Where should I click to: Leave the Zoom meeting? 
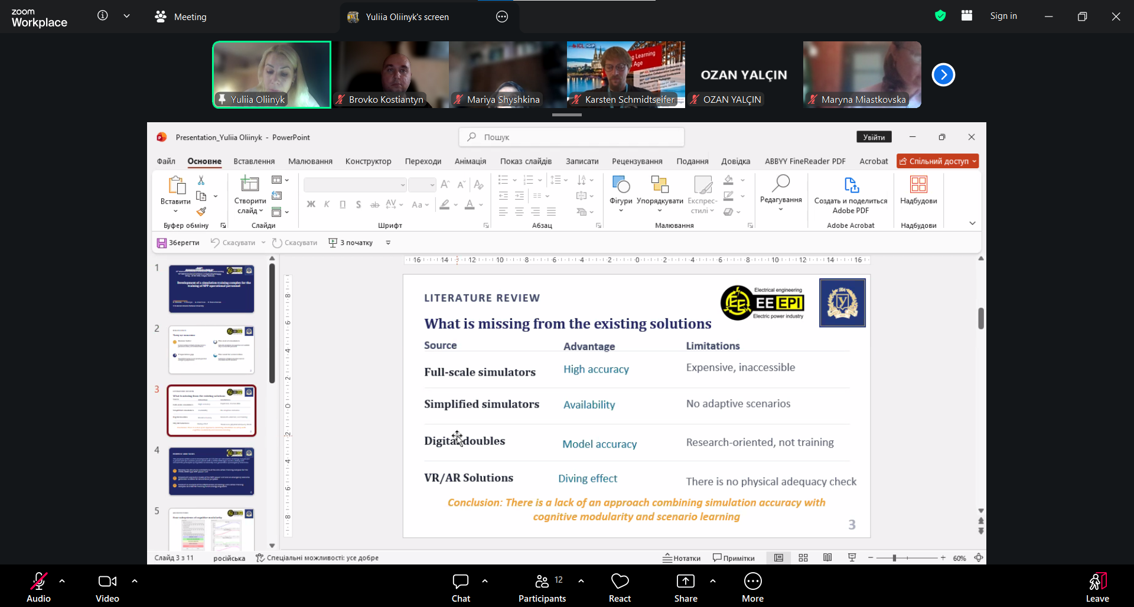coord(1097,588)
